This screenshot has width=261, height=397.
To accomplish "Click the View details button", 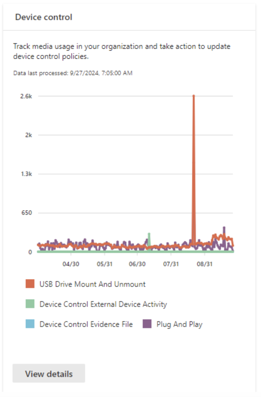I will (49, 374).
